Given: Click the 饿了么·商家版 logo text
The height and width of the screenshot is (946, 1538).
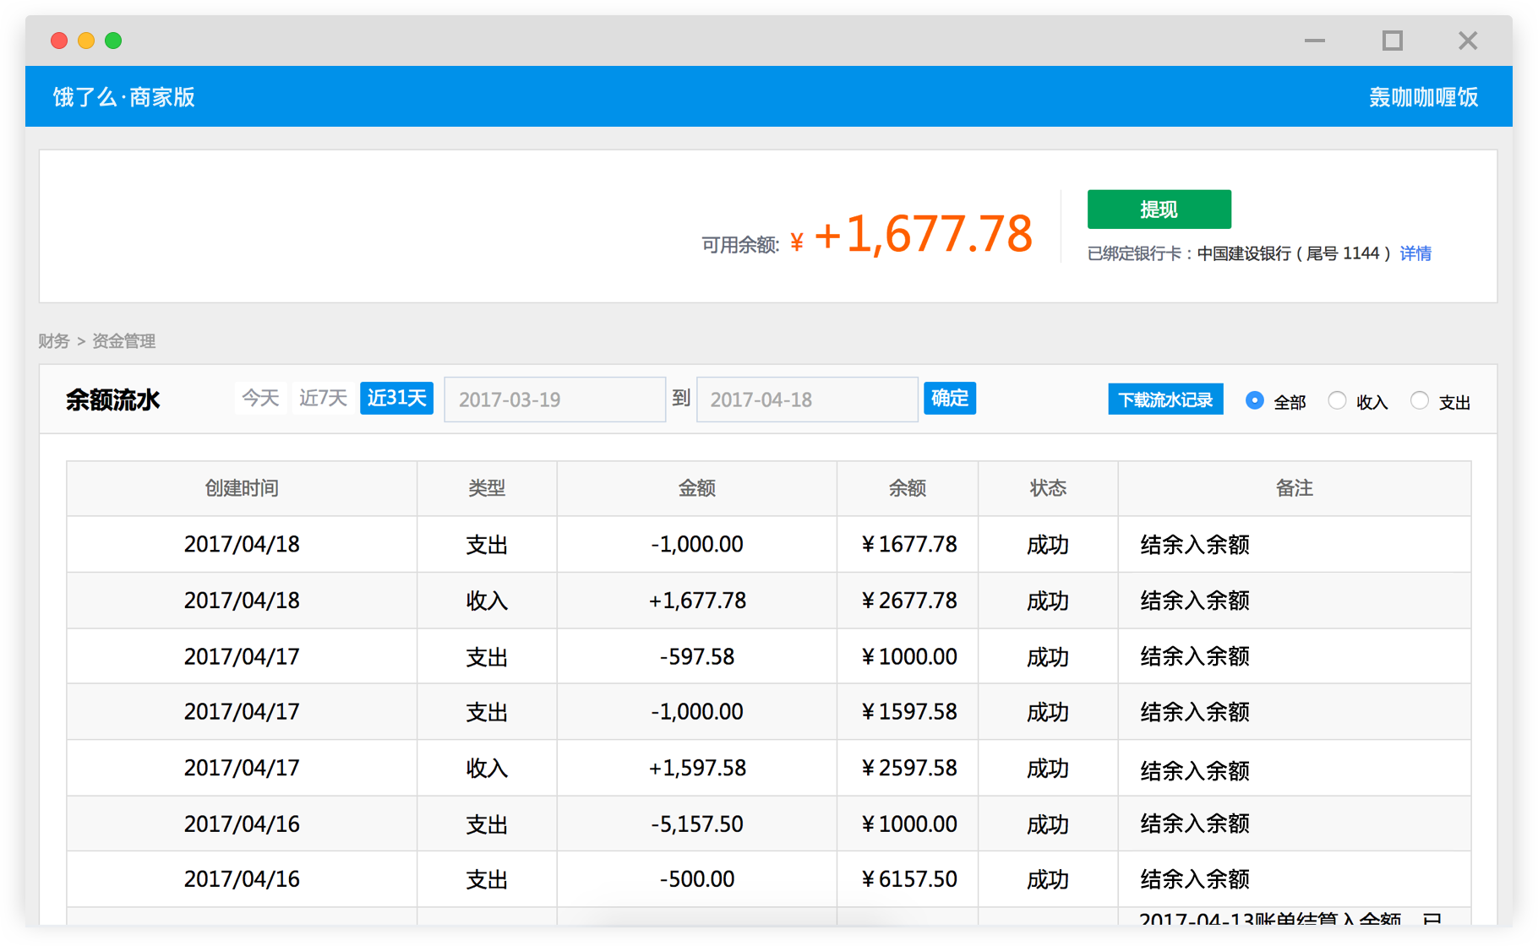Looking at the screenshot, I should click(123, 96).
